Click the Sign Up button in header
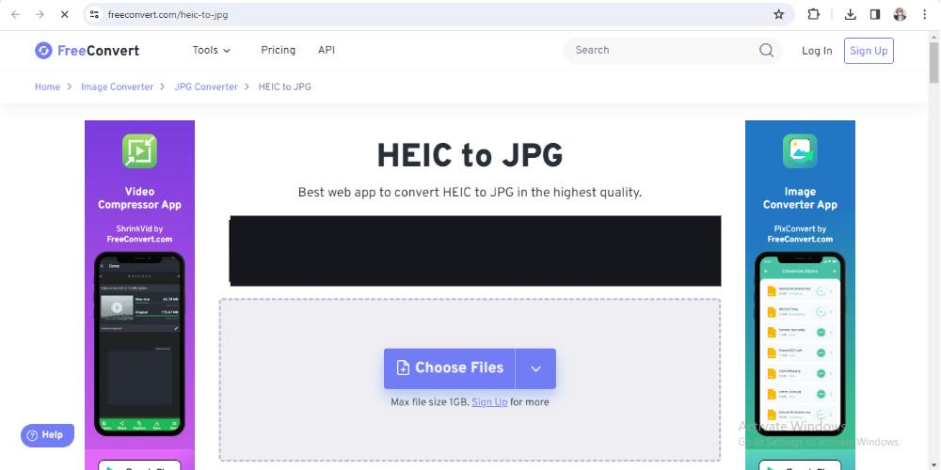The width and height of the screenshot is (941, 470). coord(868,51)
